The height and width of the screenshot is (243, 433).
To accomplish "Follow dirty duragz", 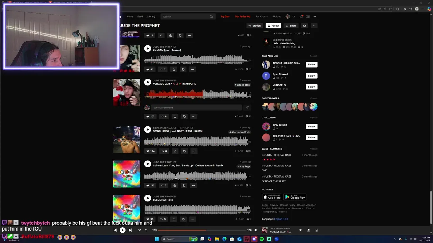I will (312, 126).
